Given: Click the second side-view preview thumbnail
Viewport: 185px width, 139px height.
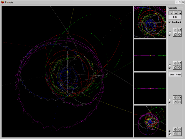Looking at the screenshot, I should click(150, 55).
